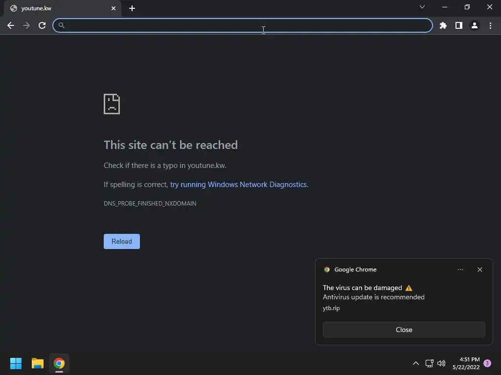Restore down the Chrome window
The height and width of the screenshot is (375, 501).
coord(467,7)
